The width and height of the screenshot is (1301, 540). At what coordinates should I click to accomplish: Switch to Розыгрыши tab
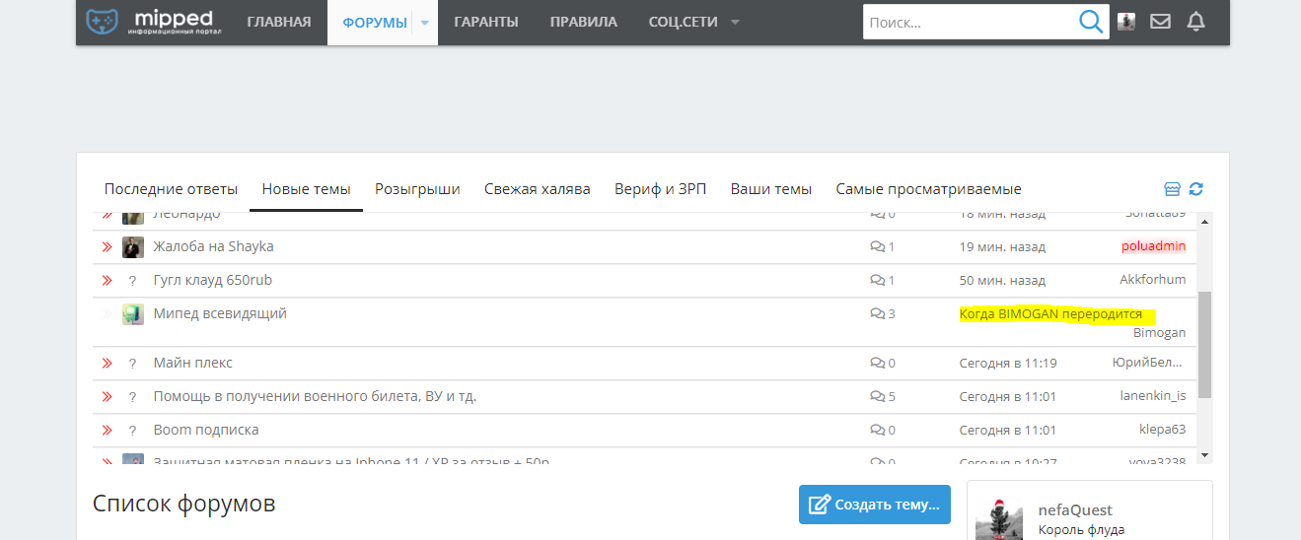tap(417, 189)
